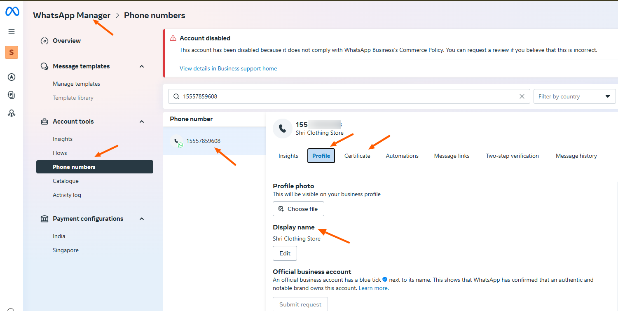Click the network nodes icon in left rail
This screenshot has height=311, width=618.
(12, 113)
